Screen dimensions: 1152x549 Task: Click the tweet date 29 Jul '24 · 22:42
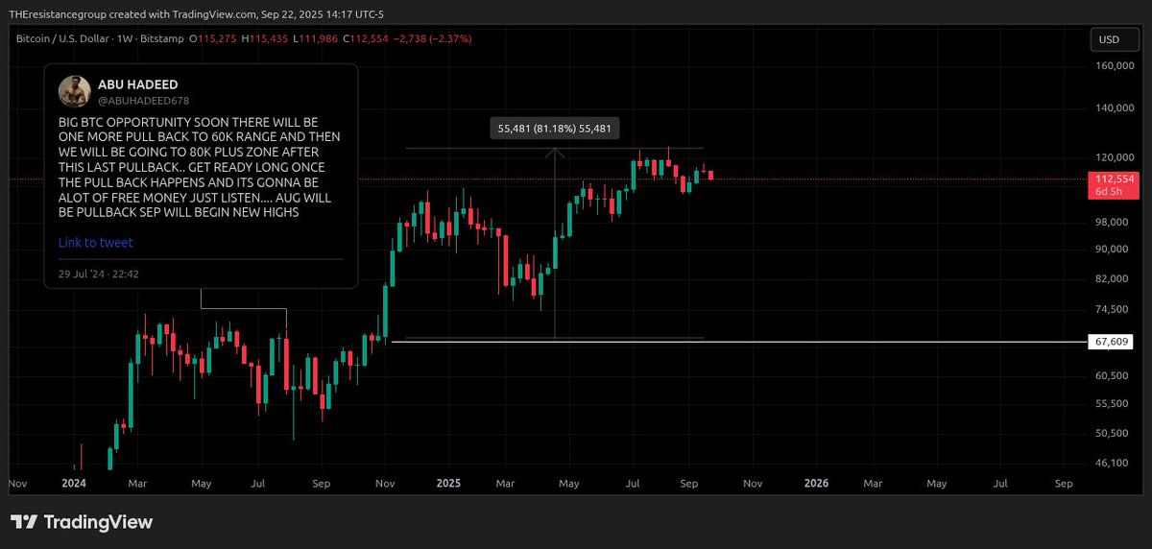[99, 274]
